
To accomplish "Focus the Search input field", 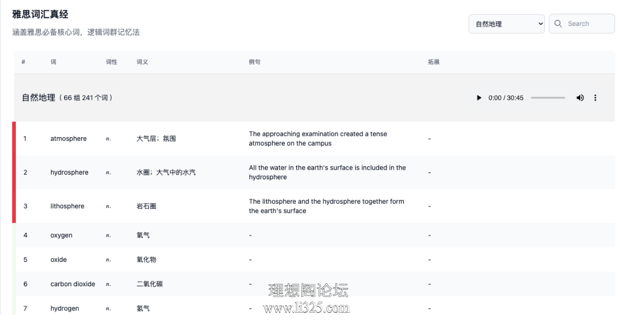I will click(x=582, y=23).
